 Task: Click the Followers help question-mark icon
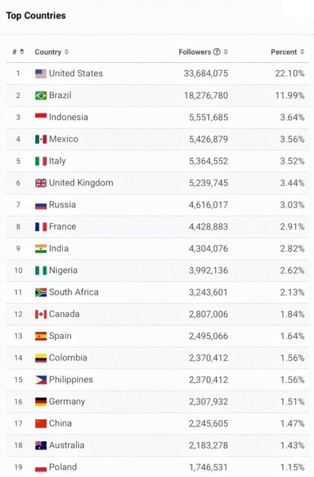(x=216, y=52)
